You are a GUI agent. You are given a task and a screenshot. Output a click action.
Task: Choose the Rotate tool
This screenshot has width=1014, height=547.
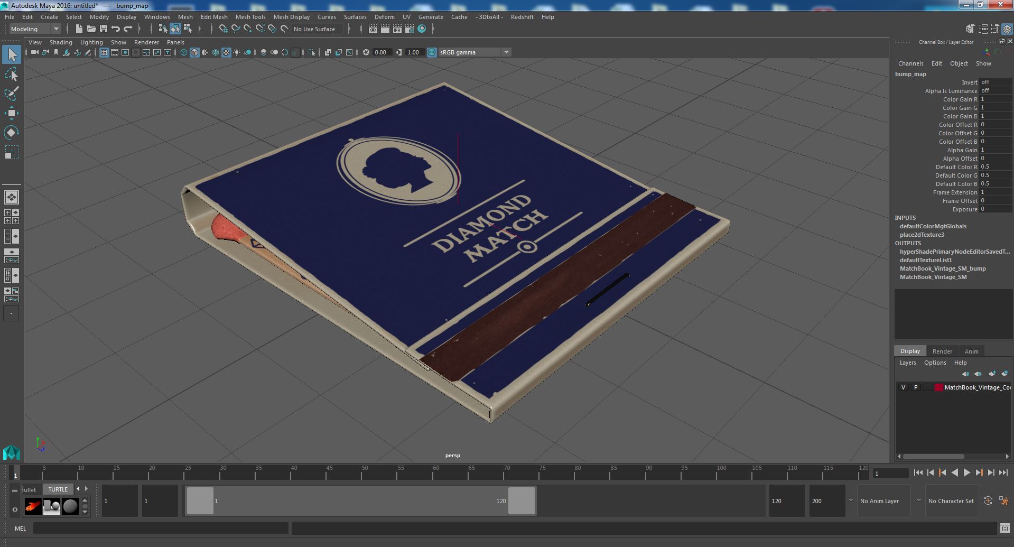[12, 132]
